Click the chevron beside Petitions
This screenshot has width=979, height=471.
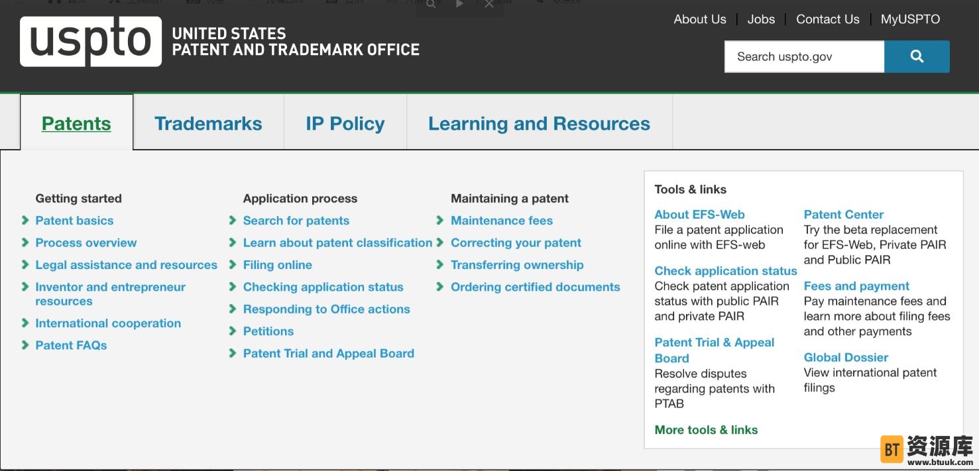pyautogui.click(x=233, y=331)
